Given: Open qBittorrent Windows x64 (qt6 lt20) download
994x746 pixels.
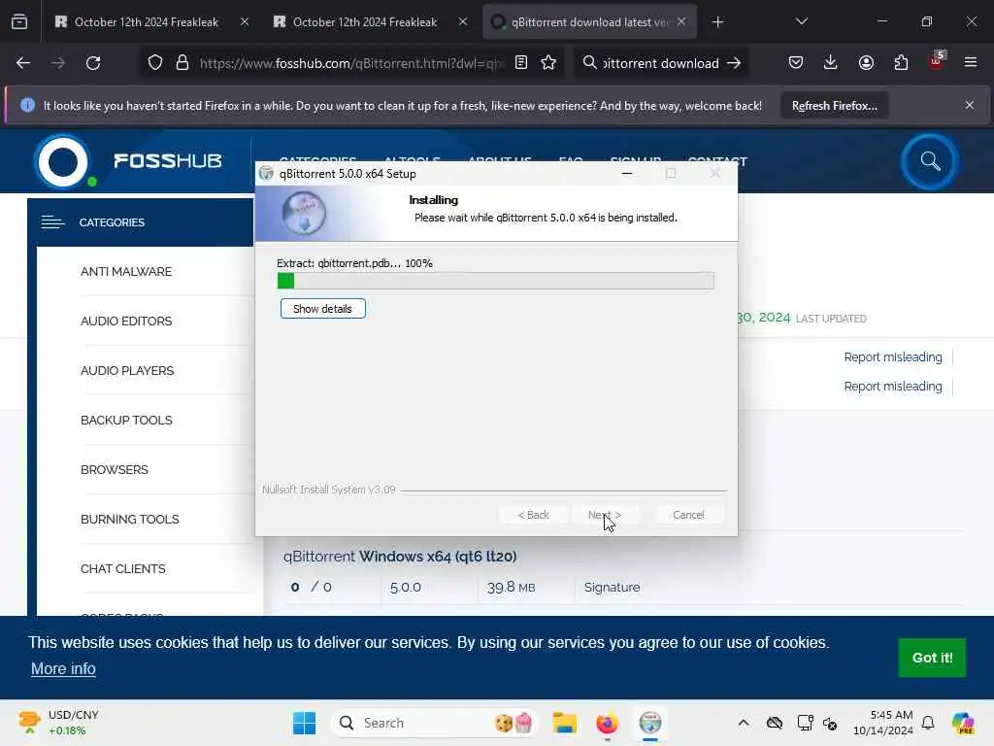Looking at the screenshot, I should 399,557.
